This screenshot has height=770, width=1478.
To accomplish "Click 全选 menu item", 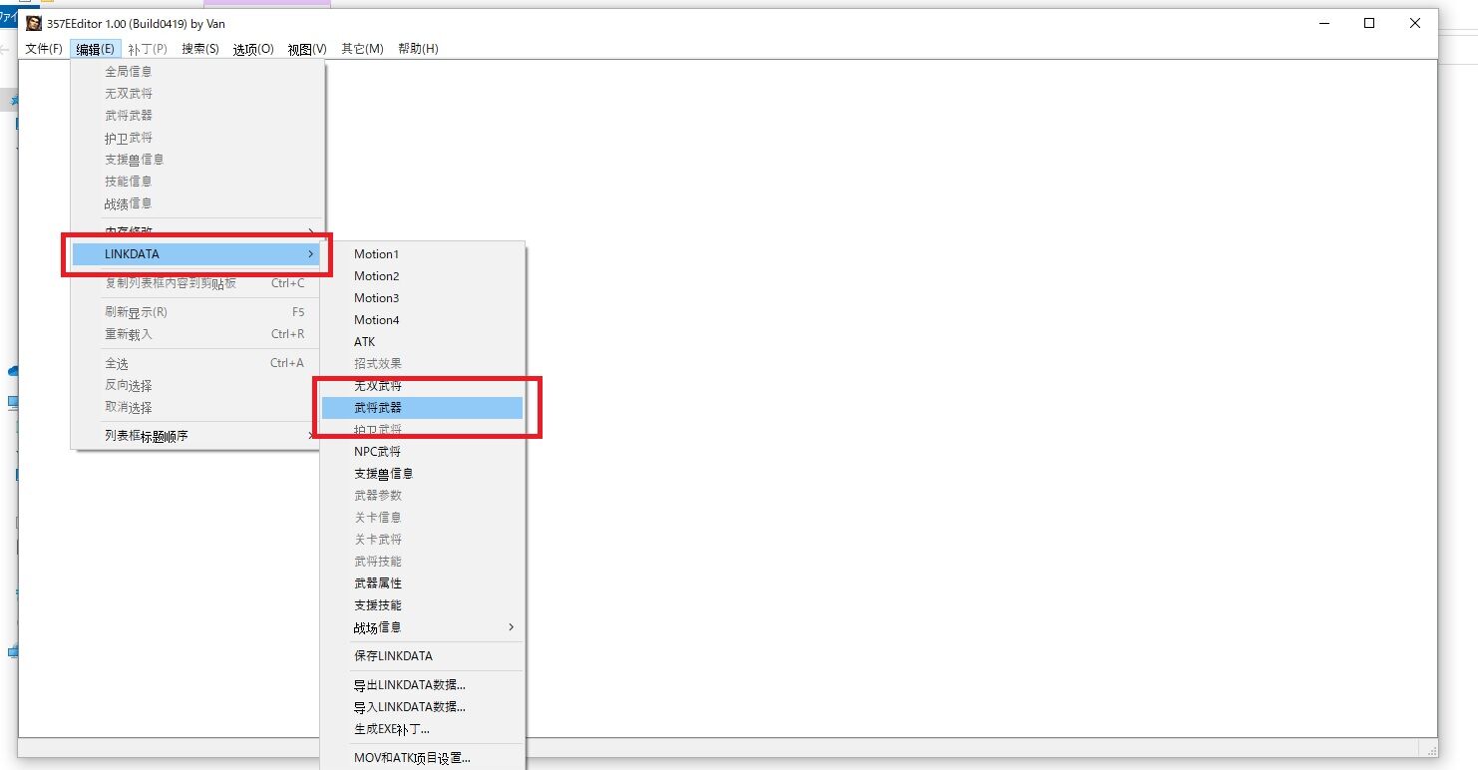I will (x=197, y=363).
